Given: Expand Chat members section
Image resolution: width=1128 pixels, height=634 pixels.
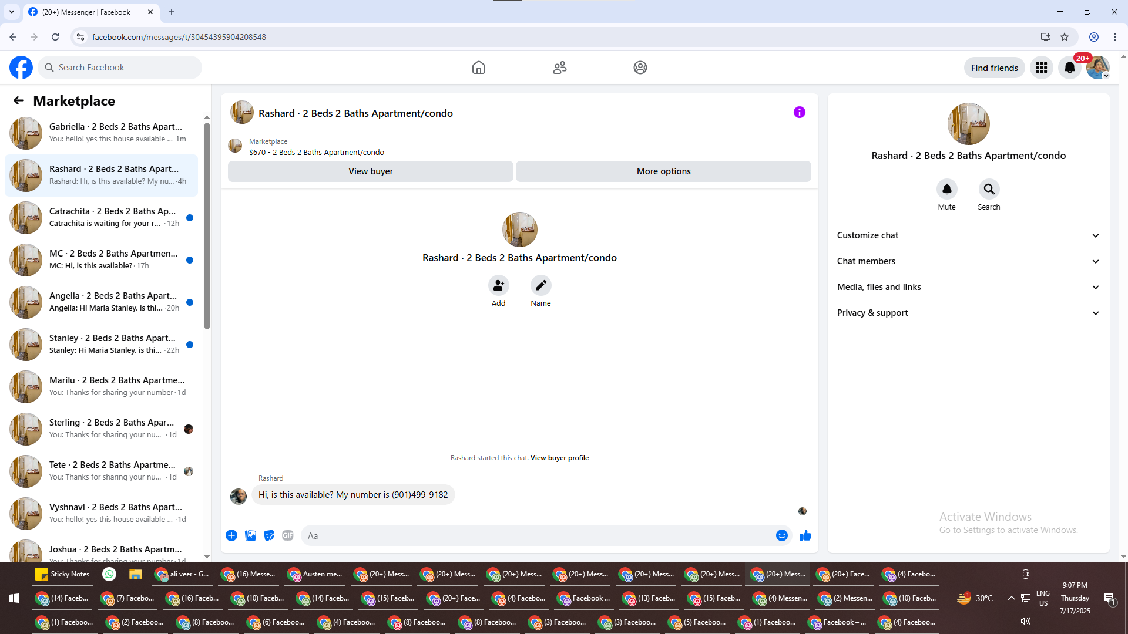Looking at the screenshot, I should tap(968, 261).
